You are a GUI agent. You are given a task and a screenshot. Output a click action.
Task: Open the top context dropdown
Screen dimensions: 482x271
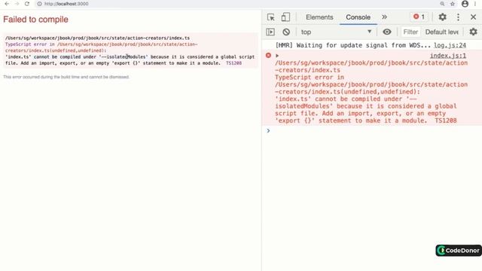[x=337, y=32]
